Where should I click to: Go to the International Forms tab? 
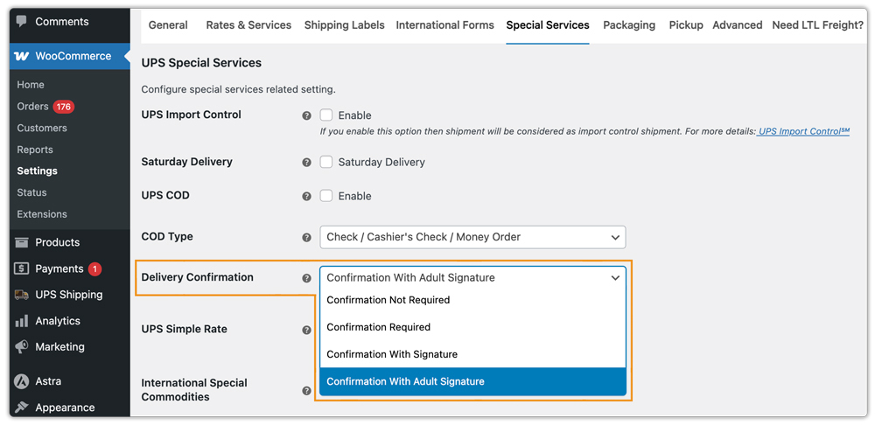(444, 25)
